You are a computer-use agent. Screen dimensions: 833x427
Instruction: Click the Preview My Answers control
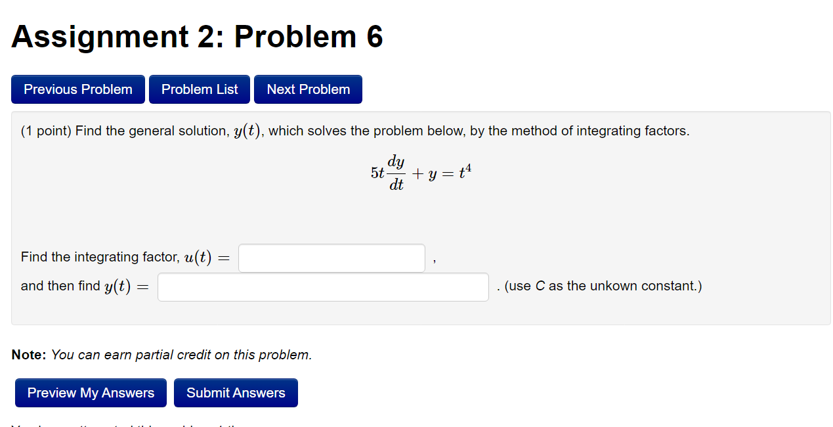(90, 392)
